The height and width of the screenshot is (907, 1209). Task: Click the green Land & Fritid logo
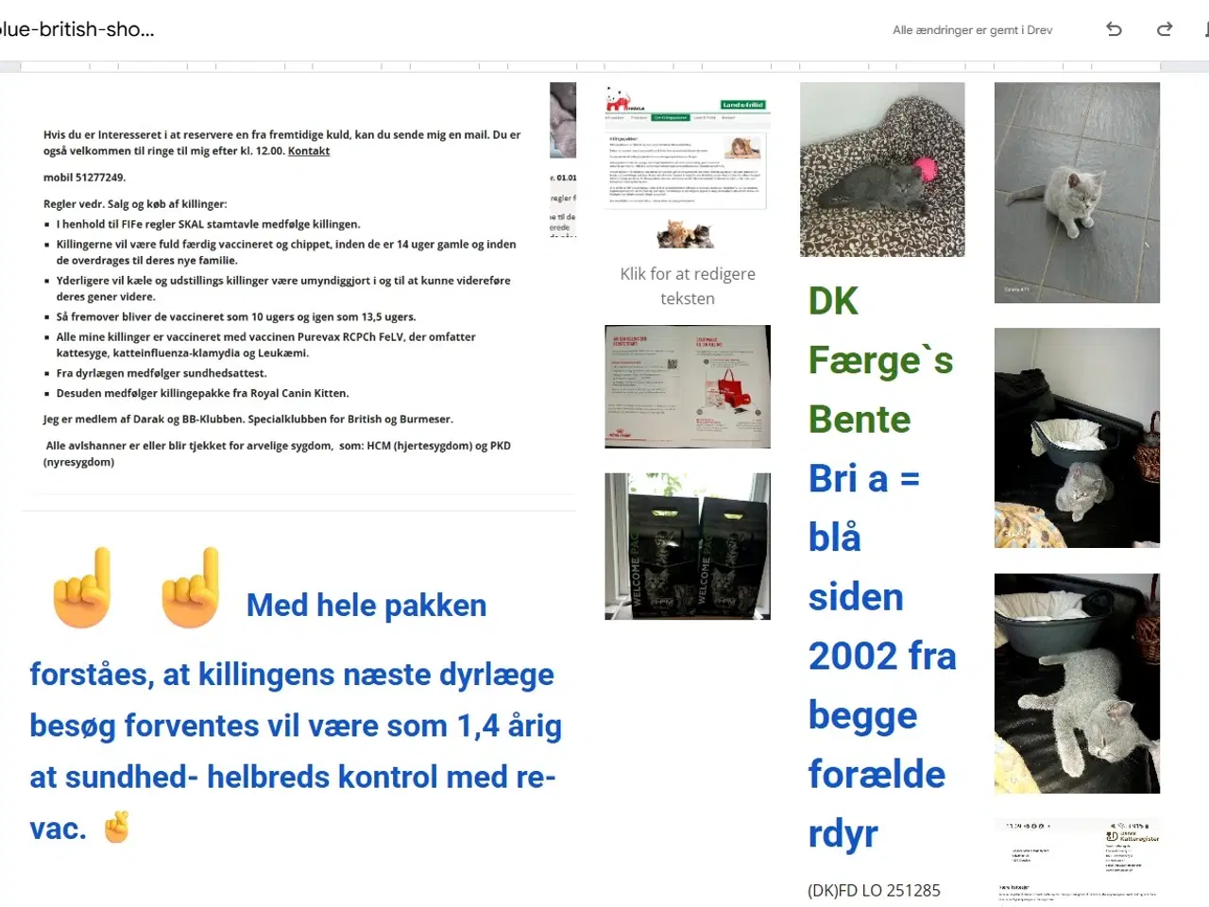(743, 105)
